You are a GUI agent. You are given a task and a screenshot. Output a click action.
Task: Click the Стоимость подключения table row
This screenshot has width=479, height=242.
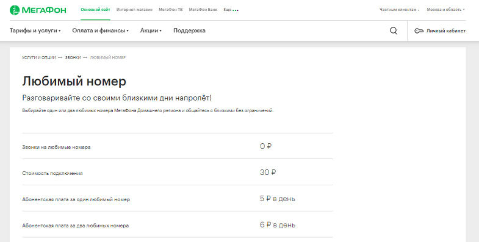coord(178,172)
